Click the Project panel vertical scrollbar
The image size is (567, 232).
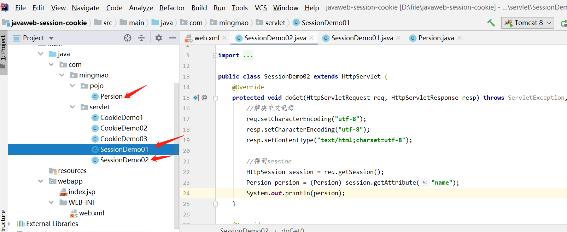click(x=176, y=156)
